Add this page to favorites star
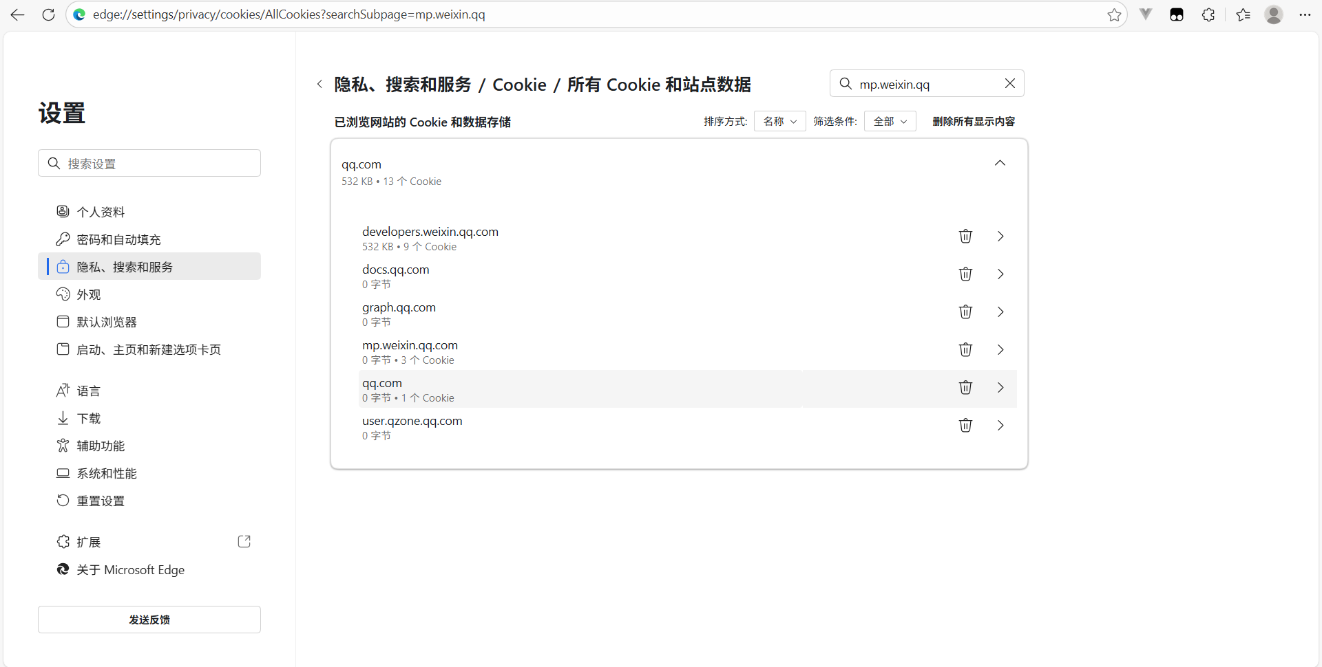The width and height of the screenshot is (1322, 667). click(1114, 14)
